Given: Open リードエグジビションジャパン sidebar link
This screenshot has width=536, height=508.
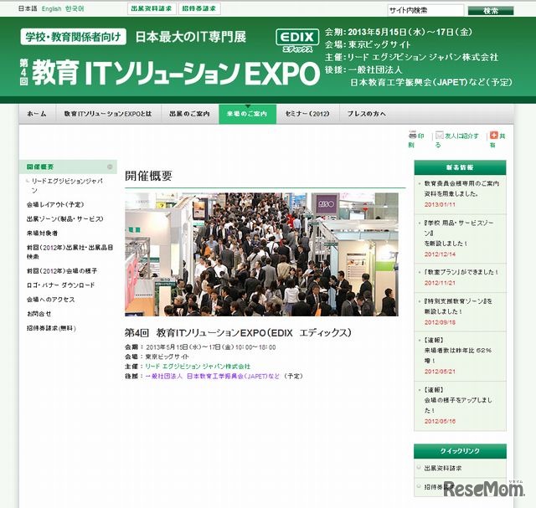Looking at the screenshot, I should 67,186.
